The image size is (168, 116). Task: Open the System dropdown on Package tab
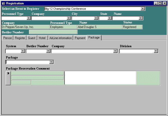pos(23,51)
